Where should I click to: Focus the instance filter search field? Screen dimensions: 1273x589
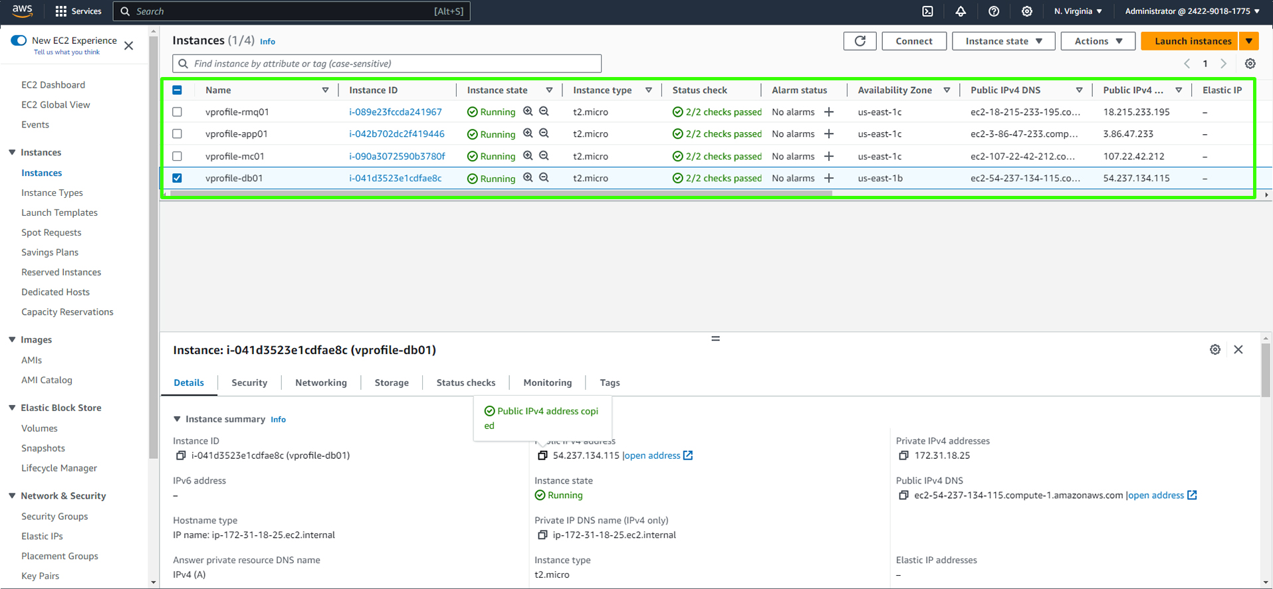387,64
